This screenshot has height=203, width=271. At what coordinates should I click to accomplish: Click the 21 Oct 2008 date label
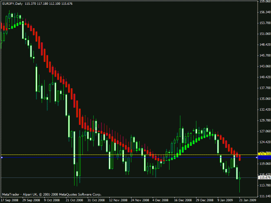pos(74,200)
